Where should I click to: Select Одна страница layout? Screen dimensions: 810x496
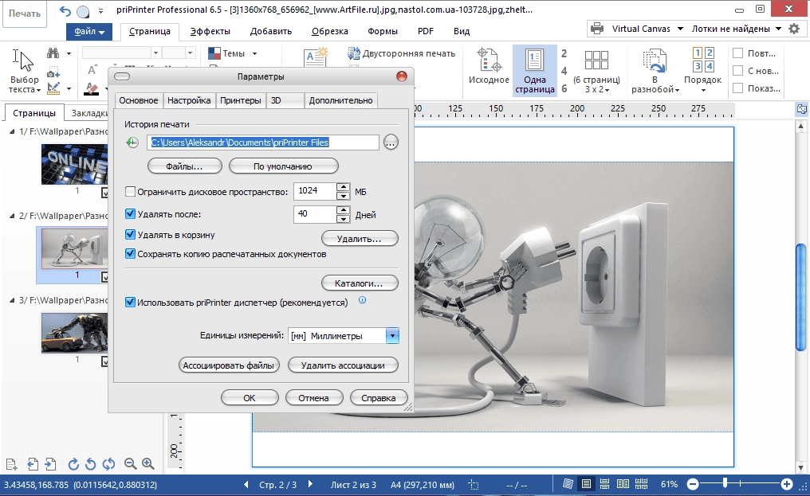[535, 71]
